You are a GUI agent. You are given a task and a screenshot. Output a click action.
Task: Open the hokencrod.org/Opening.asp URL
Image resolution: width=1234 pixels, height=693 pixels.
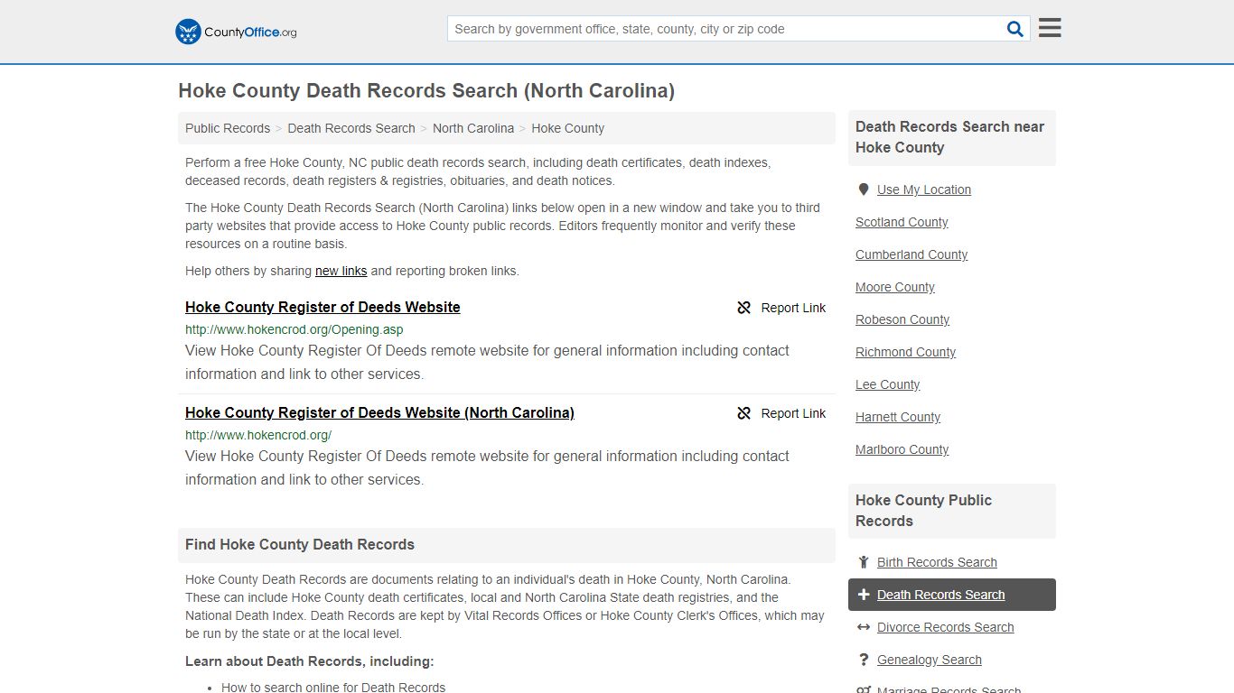pyautogui.click(x=294, y=329)
